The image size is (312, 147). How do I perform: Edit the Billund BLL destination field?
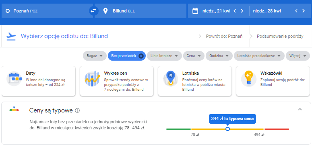pos(141,11)
